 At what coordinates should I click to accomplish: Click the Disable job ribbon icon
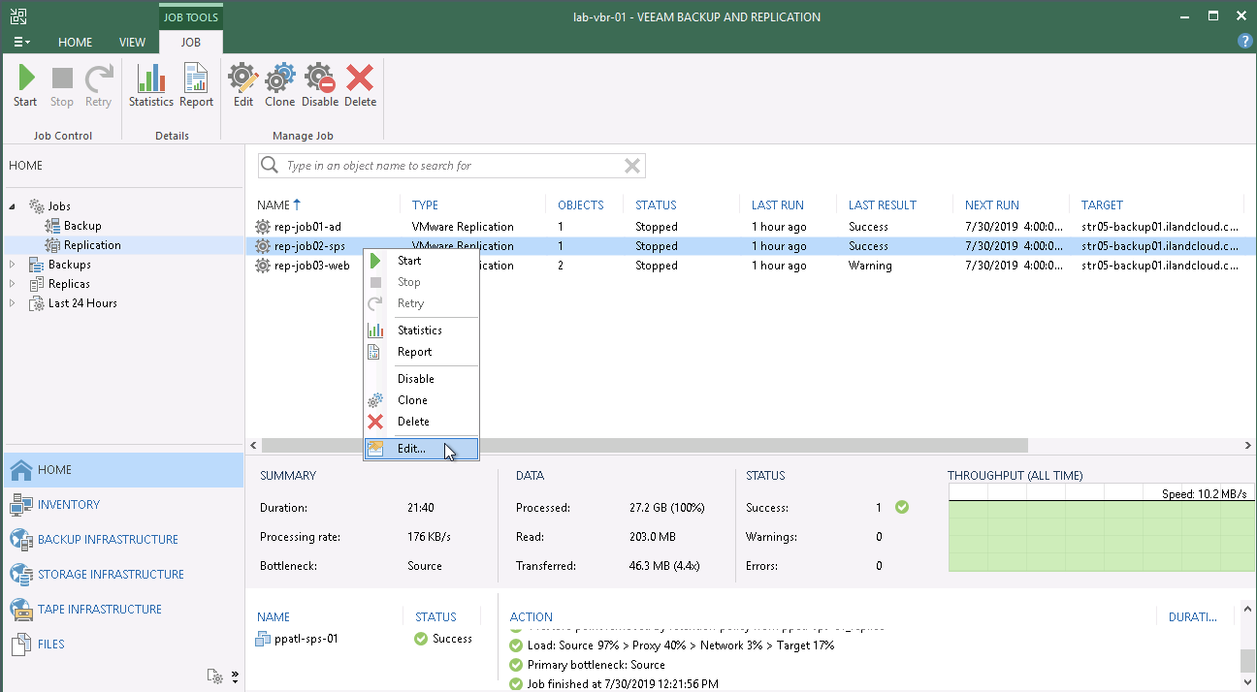point(319,85)
